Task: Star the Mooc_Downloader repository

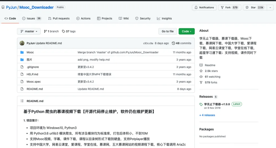Action: (x=255, y=7)
